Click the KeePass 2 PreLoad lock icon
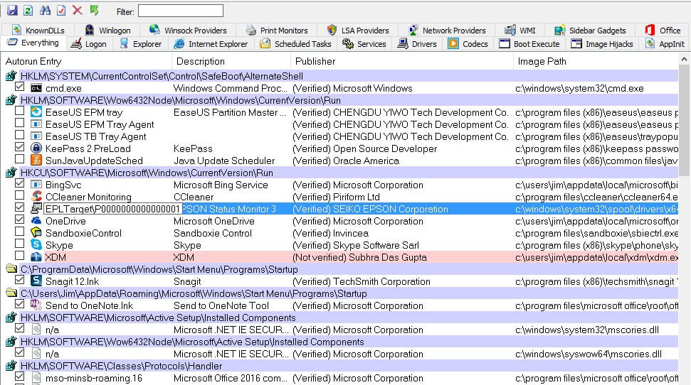 tap(36, 148)
